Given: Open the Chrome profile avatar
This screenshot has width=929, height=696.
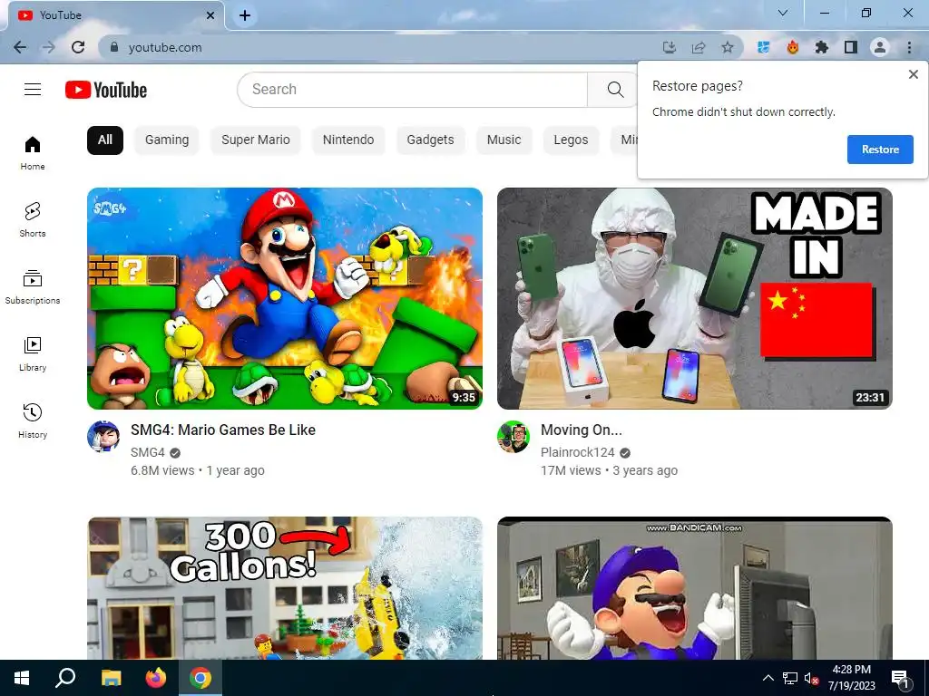Looking at the screenshot, I should point(880,47).
